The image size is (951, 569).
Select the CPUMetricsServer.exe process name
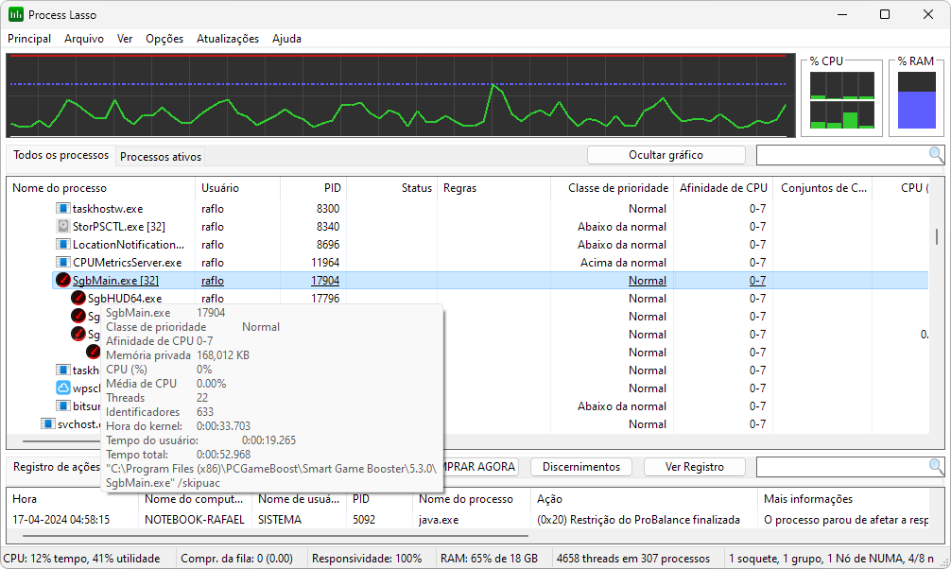[128, 263]
